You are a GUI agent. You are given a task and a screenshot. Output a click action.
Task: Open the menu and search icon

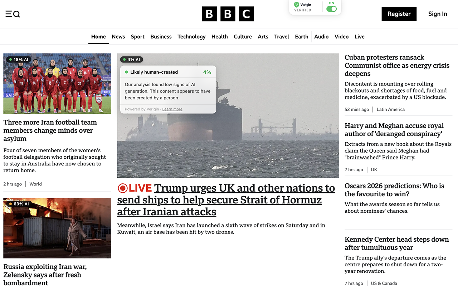point(13,14)
